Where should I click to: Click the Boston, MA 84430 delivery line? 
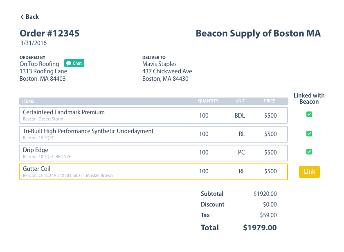tap(165, 79)
